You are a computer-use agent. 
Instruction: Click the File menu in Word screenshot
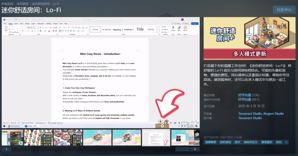[x=5, y=24]
